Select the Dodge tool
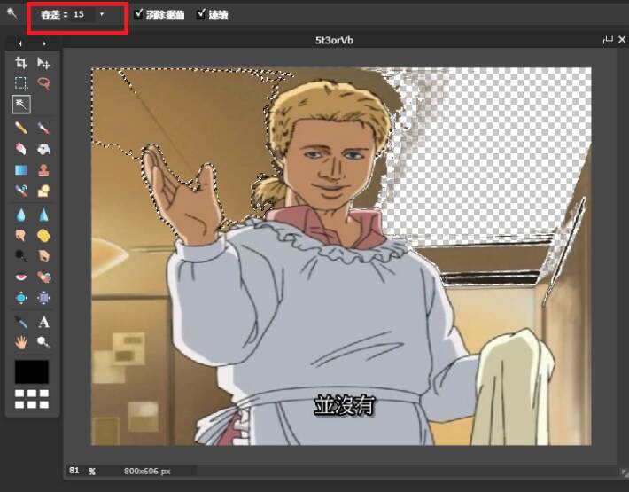 21,255
